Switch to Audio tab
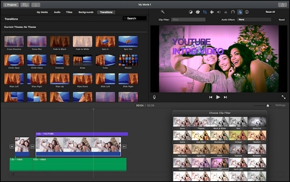The height and width of the screenshot is (182, 290). (57, 12)
